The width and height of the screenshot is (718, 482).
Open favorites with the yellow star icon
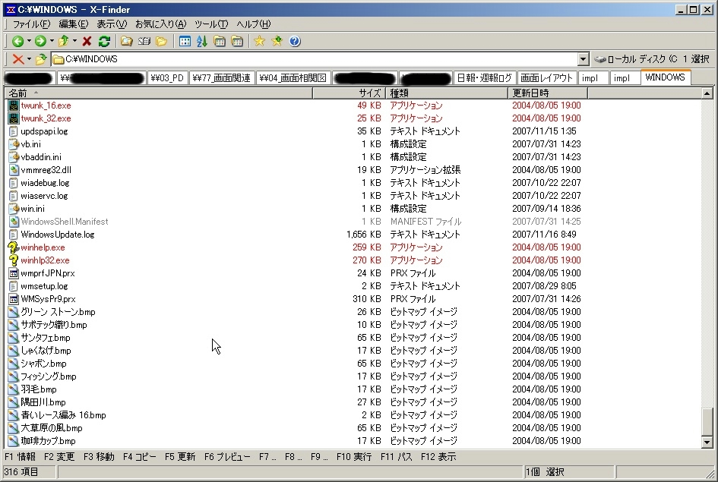pos(259,42)
